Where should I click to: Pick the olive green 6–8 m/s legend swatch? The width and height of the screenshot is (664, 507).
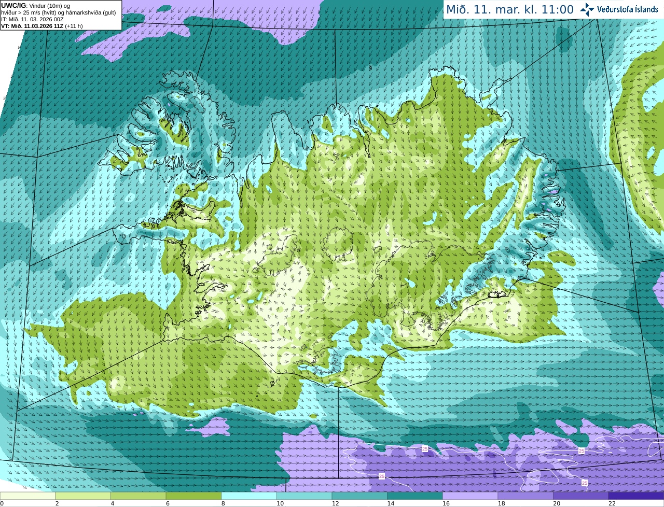pos(193,496)
